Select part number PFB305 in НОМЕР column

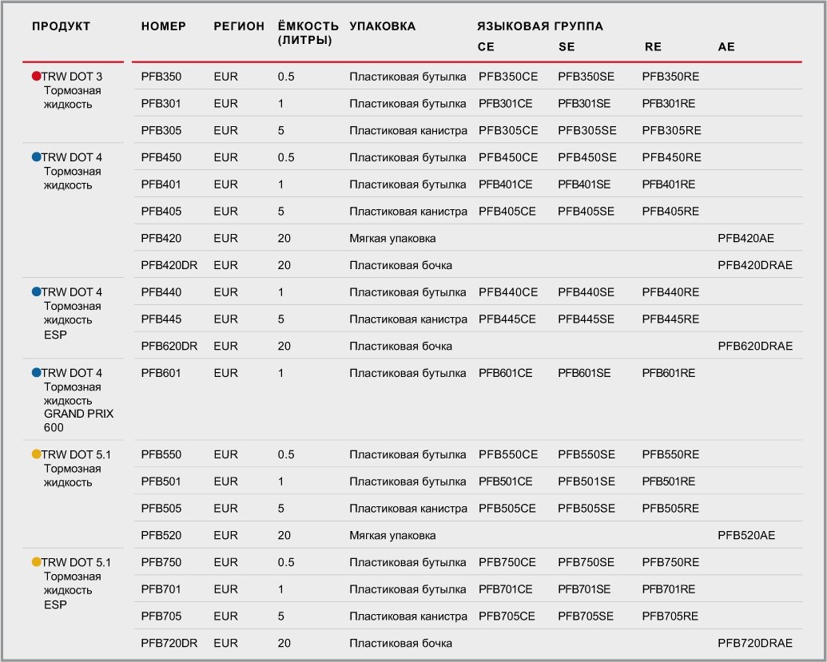pyautogui.click(x=161, y=131)
